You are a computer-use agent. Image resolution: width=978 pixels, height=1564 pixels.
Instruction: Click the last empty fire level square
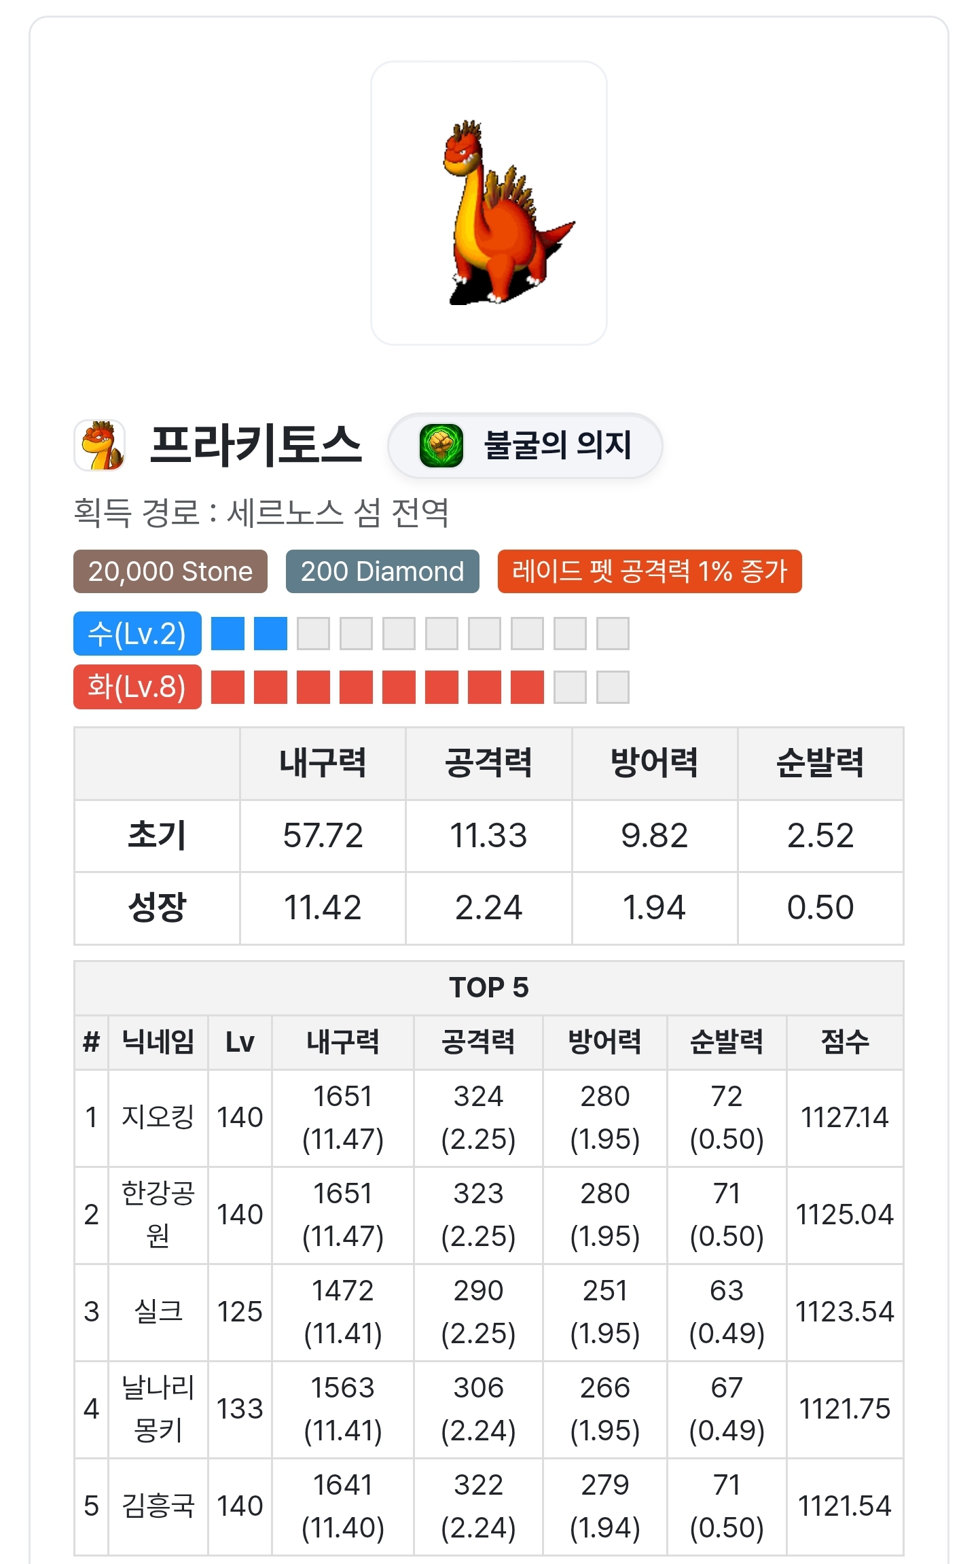tap(613, 687)
